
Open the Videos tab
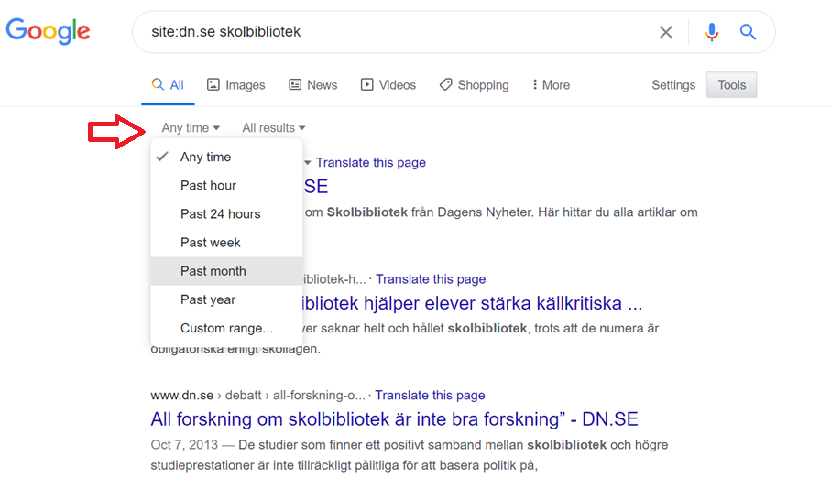pyautogui.click(x=388, y=85)
